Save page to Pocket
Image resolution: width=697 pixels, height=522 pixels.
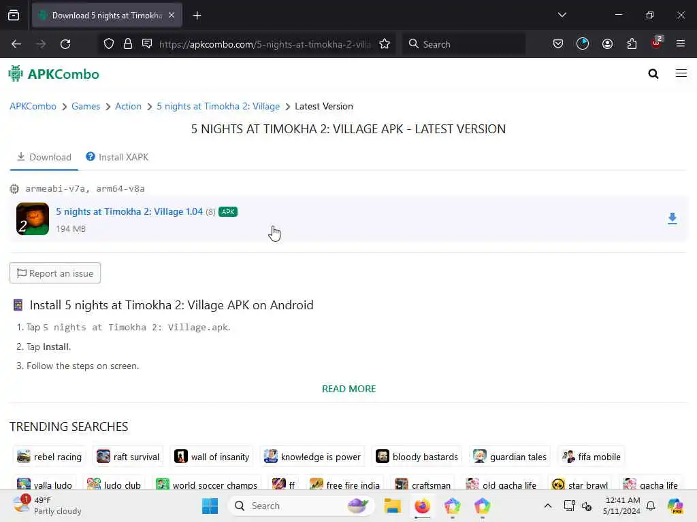(558, 44)
